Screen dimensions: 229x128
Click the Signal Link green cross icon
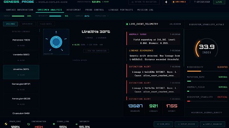[54, 124]
